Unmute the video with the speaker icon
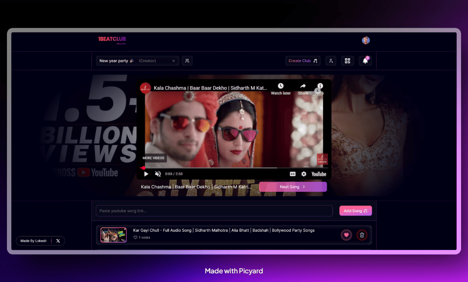This screenshot has width=468, height=282. [158, 174]
